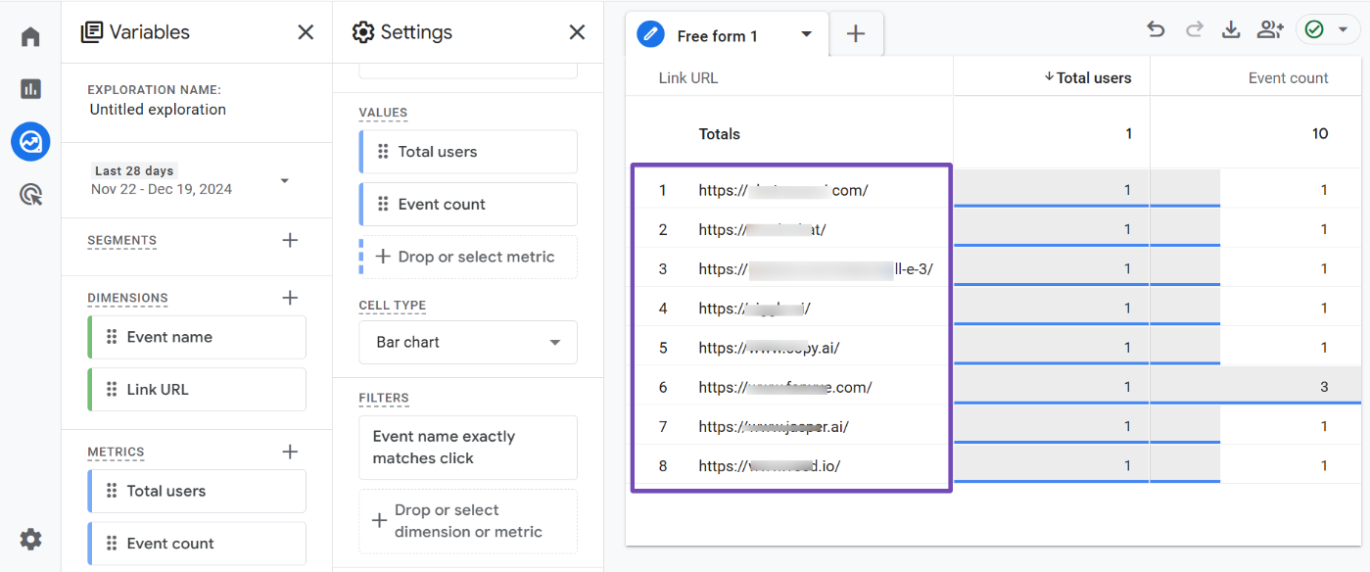The height and width of the screenshot is (572, 1370).
Task: Click the FILTERS section label
Action: pyautogui.click(x=384, y=399)
